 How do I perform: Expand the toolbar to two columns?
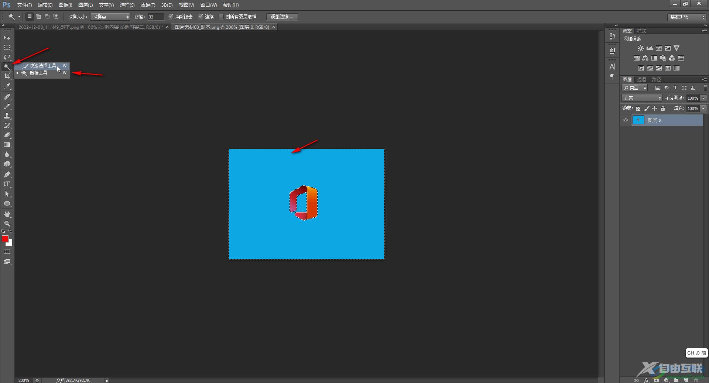pos(3,25)
